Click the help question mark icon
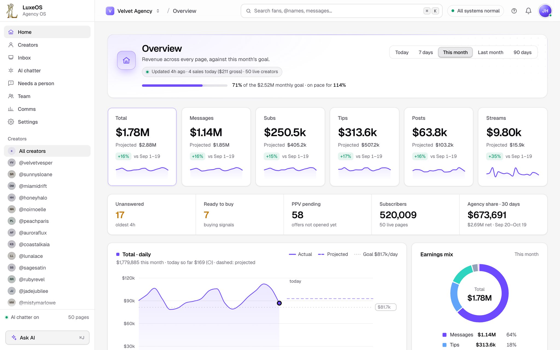 coord(514,11)
